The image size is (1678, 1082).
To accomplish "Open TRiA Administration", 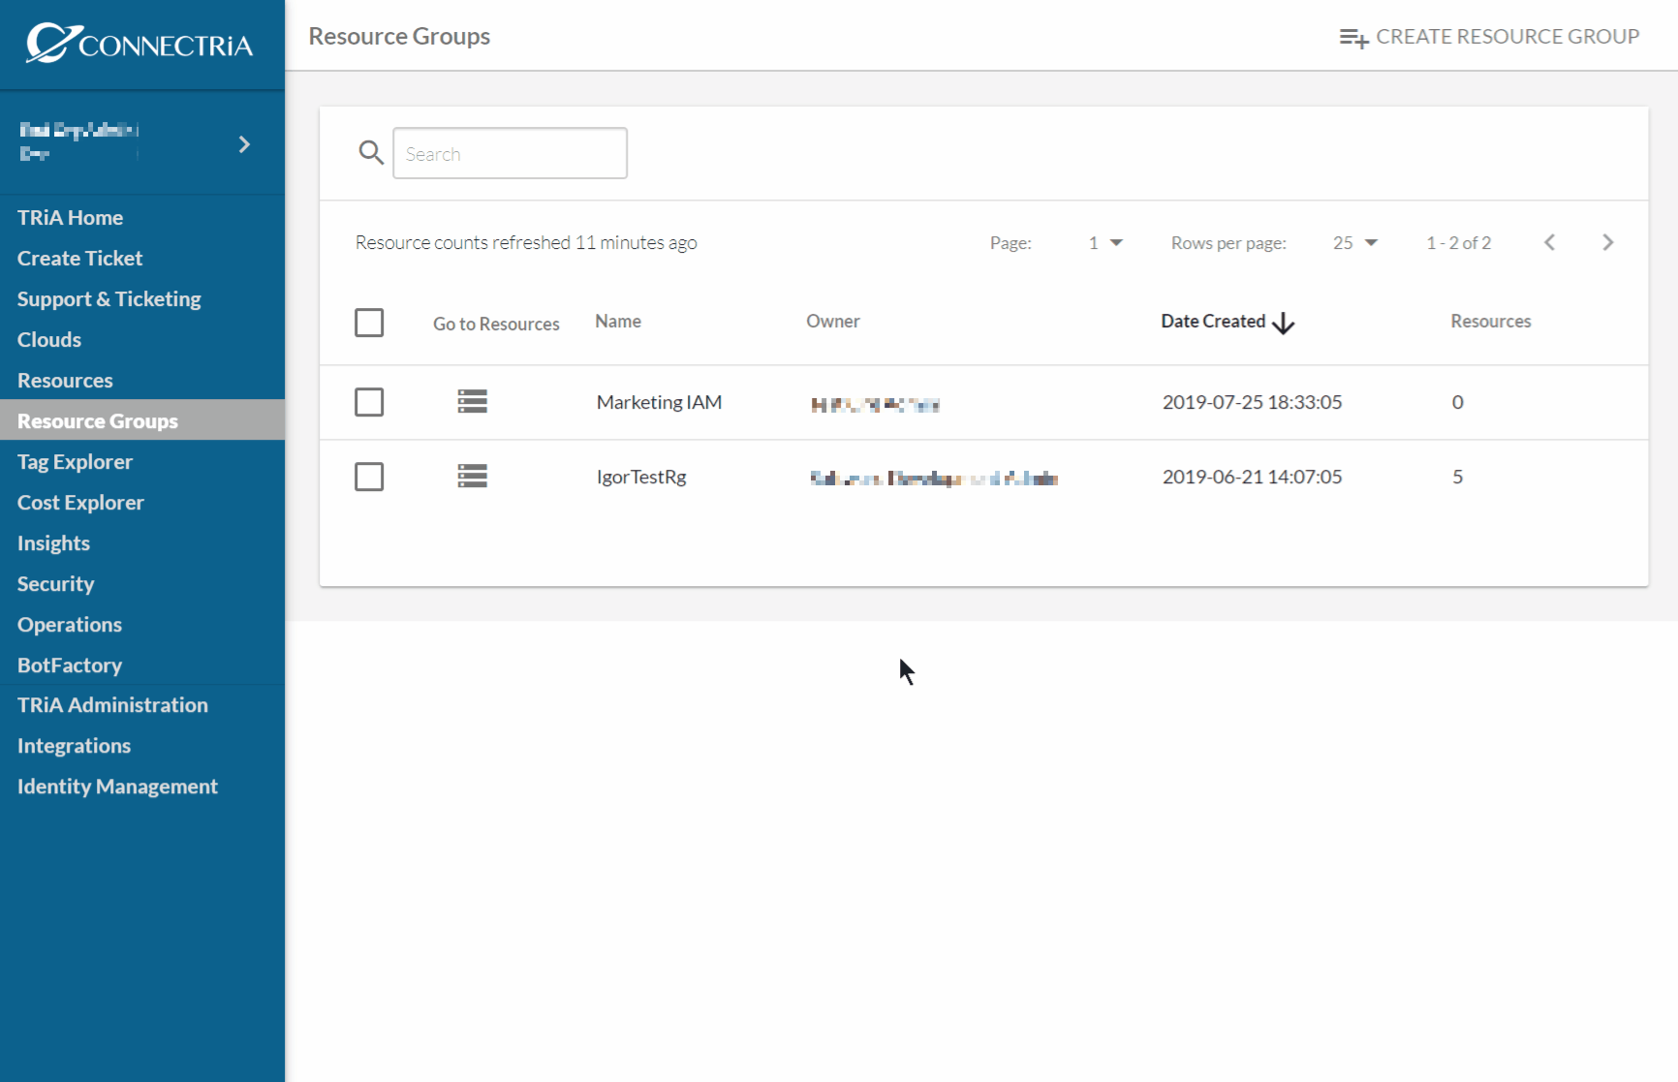I will tap(112, 705).
